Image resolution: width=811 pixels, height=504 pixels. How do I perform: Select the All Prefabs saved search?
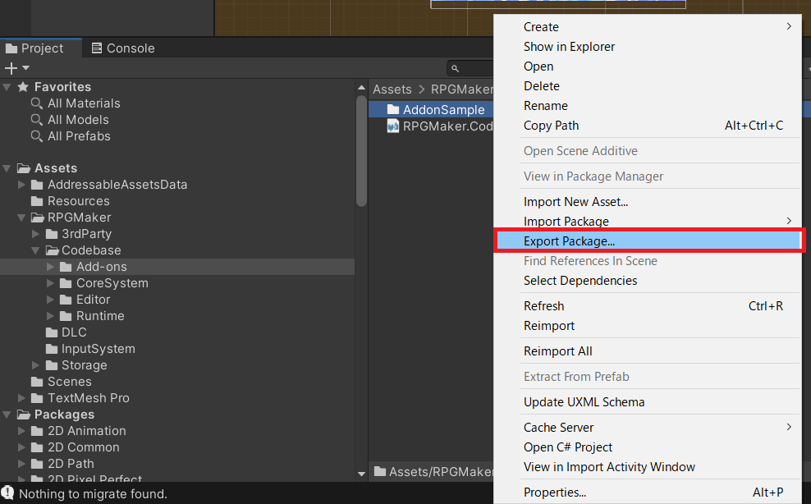coord(78,136)
